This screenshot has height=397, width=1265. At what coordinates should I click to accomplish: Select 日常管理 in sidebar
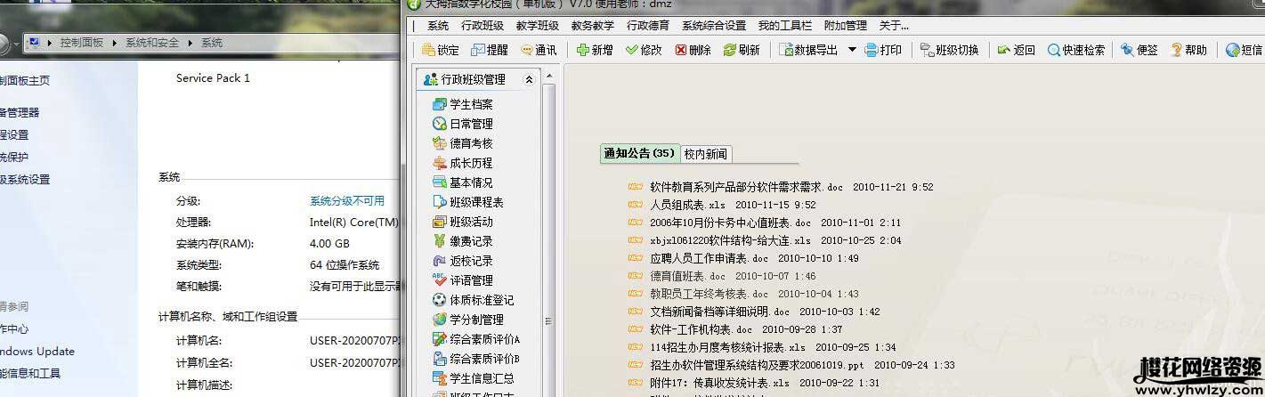coord(462,124)
